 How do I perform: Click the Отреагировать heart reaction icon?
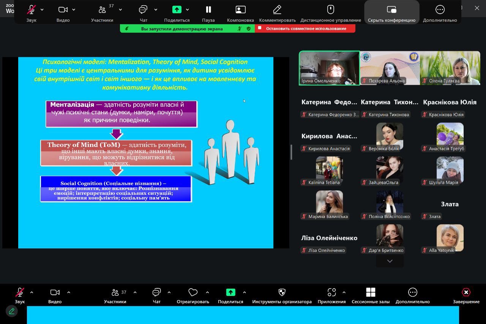[193, 292]
